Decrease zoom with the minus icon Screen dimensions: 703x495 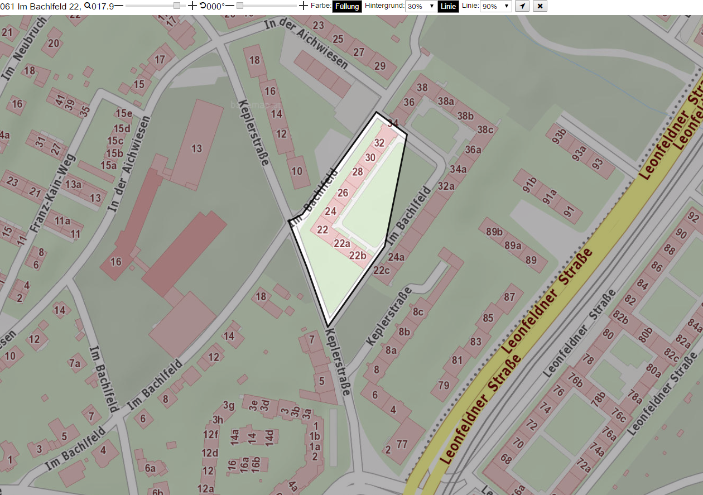pos(119,6)
